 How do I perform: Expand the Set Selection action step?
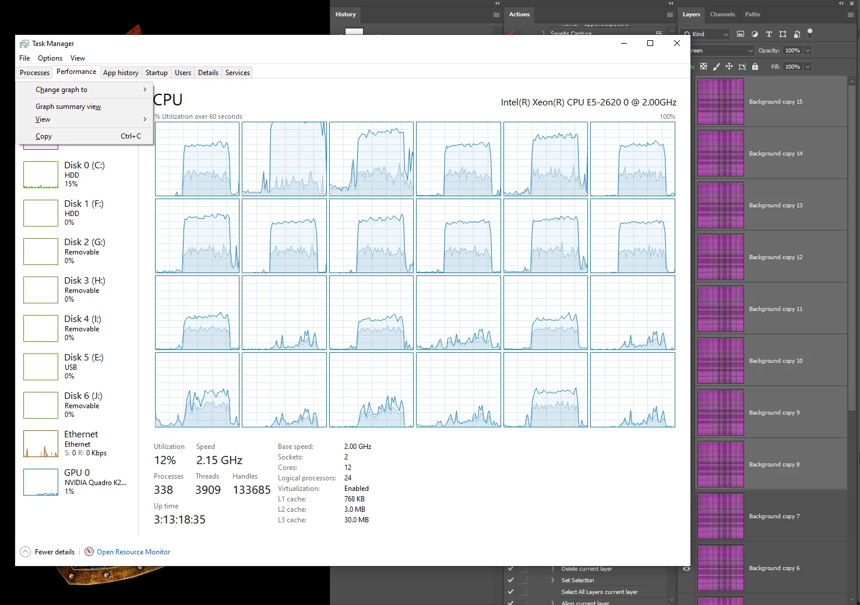point(552,581)
